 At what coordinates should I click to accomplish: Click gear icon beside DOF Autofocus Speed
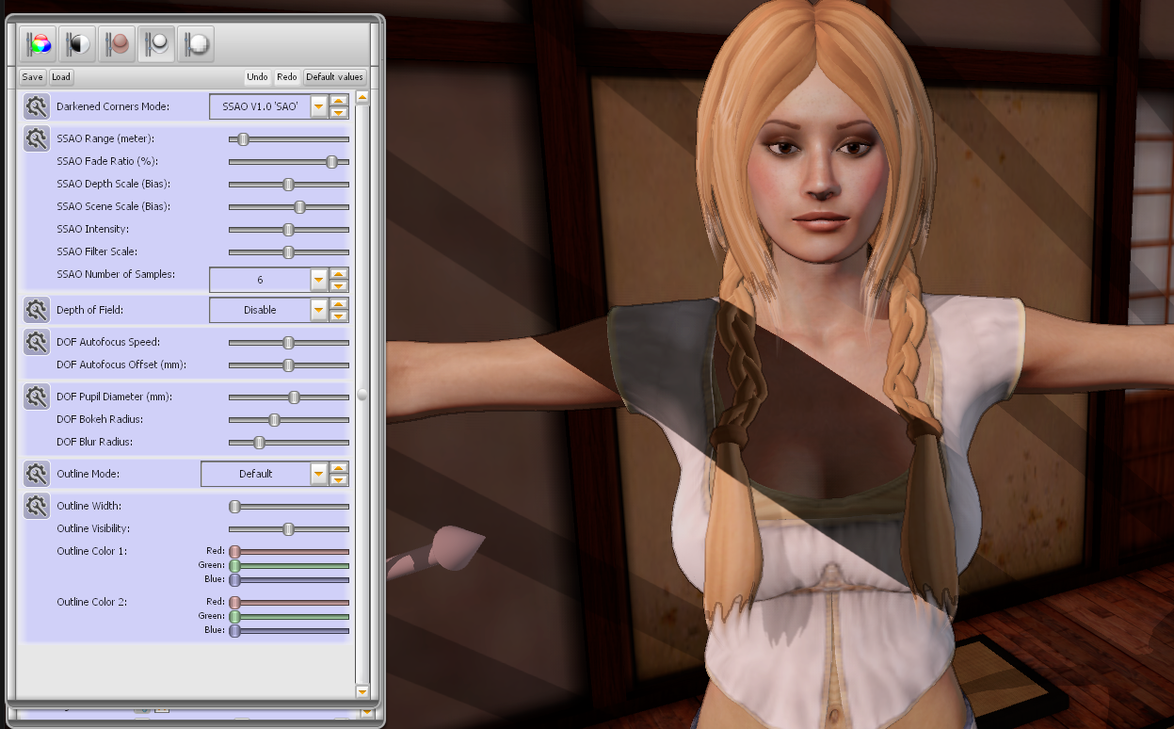pyautogui.click(x=37, y=342)
